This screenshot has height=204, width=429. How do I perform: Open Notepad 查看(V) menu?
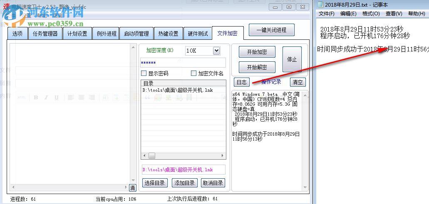(x=394, y=13)
